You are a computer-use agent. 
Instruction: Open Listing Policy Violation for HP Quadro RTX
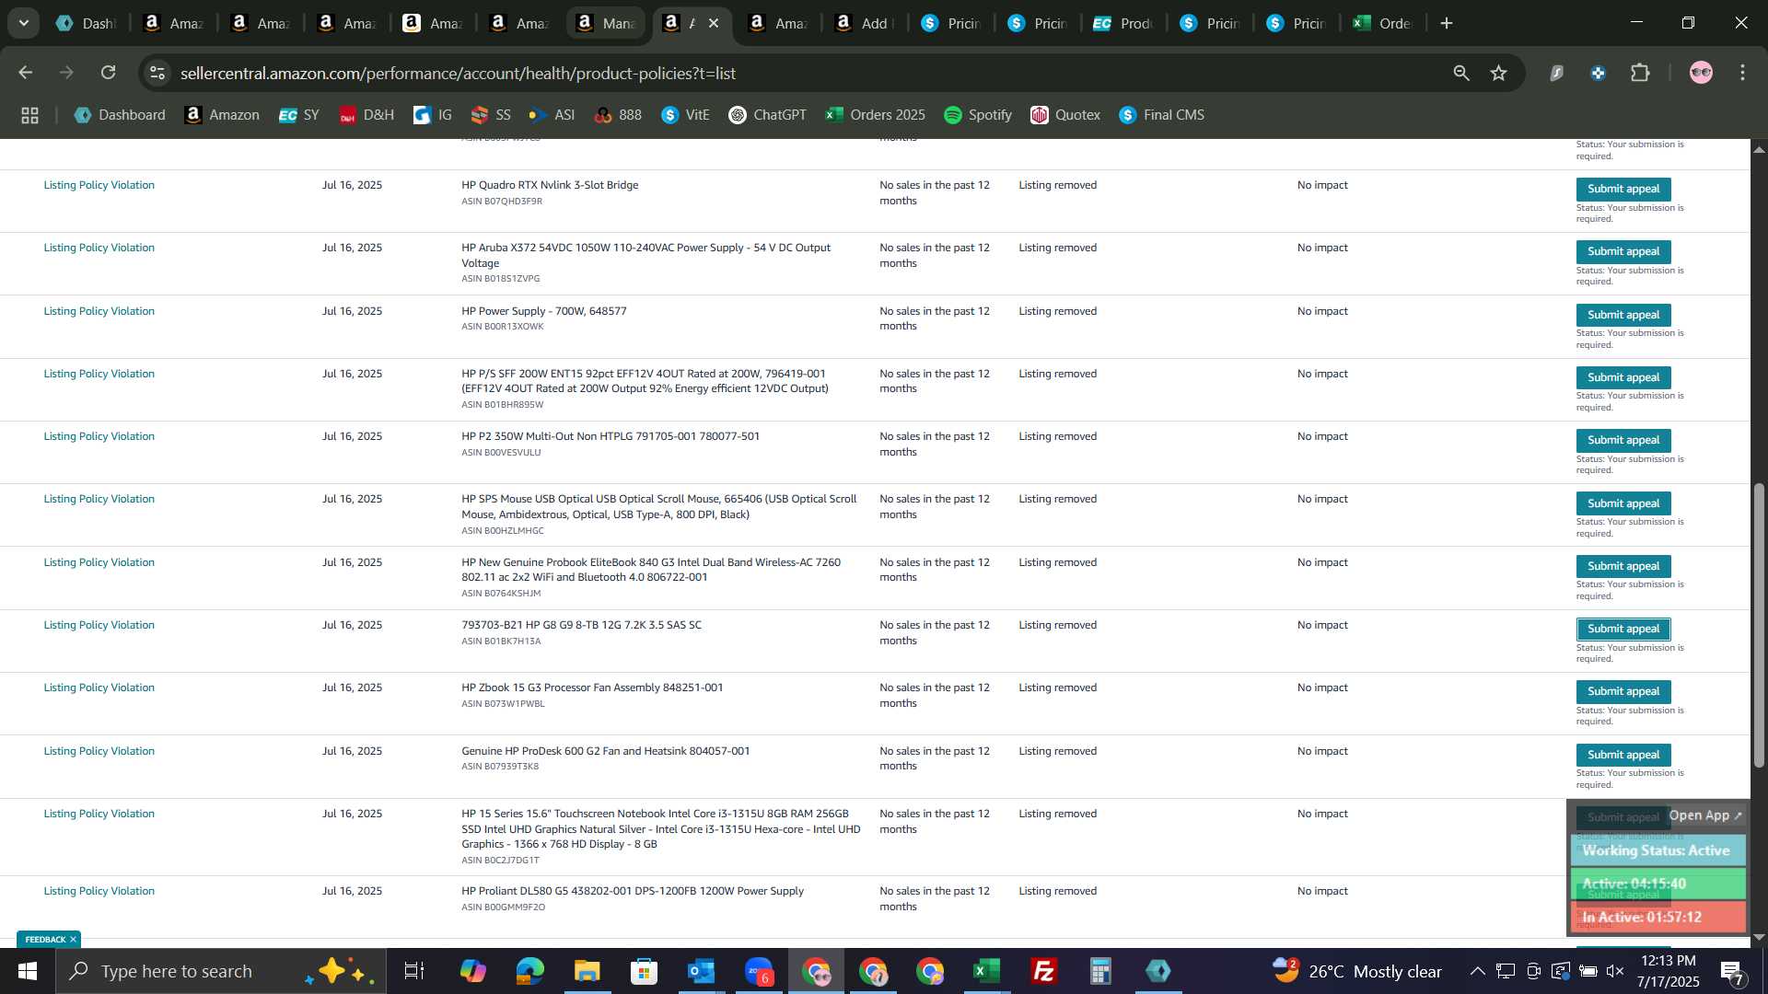[x=99, y=185]
